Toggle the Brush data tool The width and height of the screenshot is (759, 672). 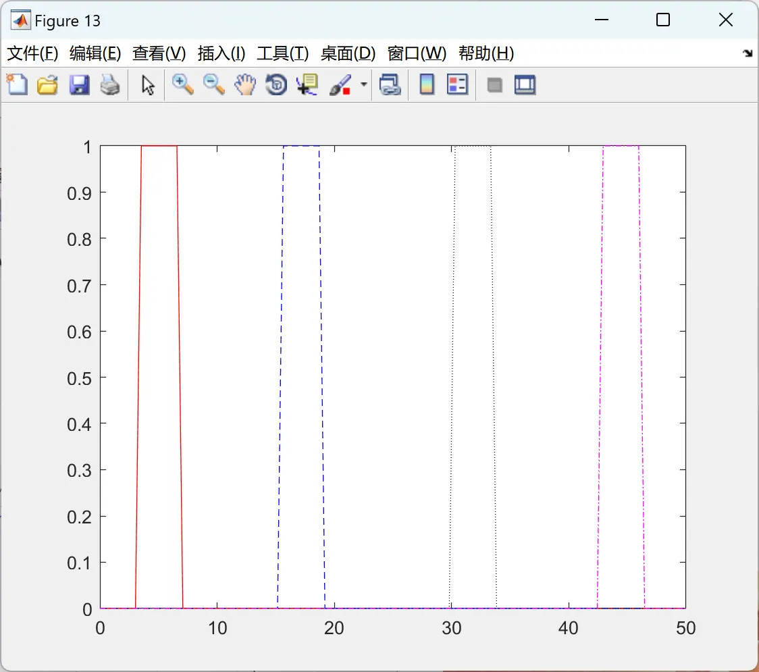pos(340,84)
